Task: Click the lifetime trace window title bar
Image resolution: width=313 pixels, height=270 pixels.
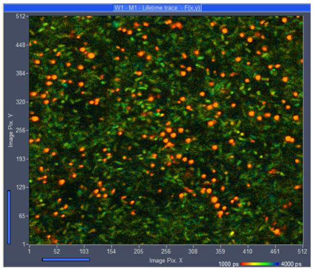Action: click(x=156, y=8)
